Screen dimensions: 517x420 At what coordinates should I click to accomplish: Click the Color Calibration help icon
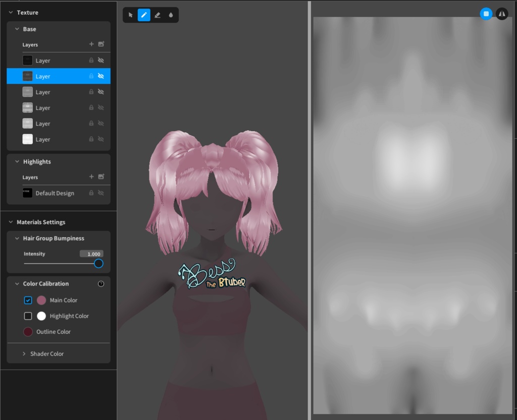[101, 283]
